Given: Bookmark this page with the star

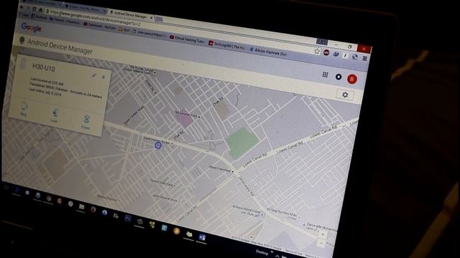Looking at the screenshot, I should (316, 51).
